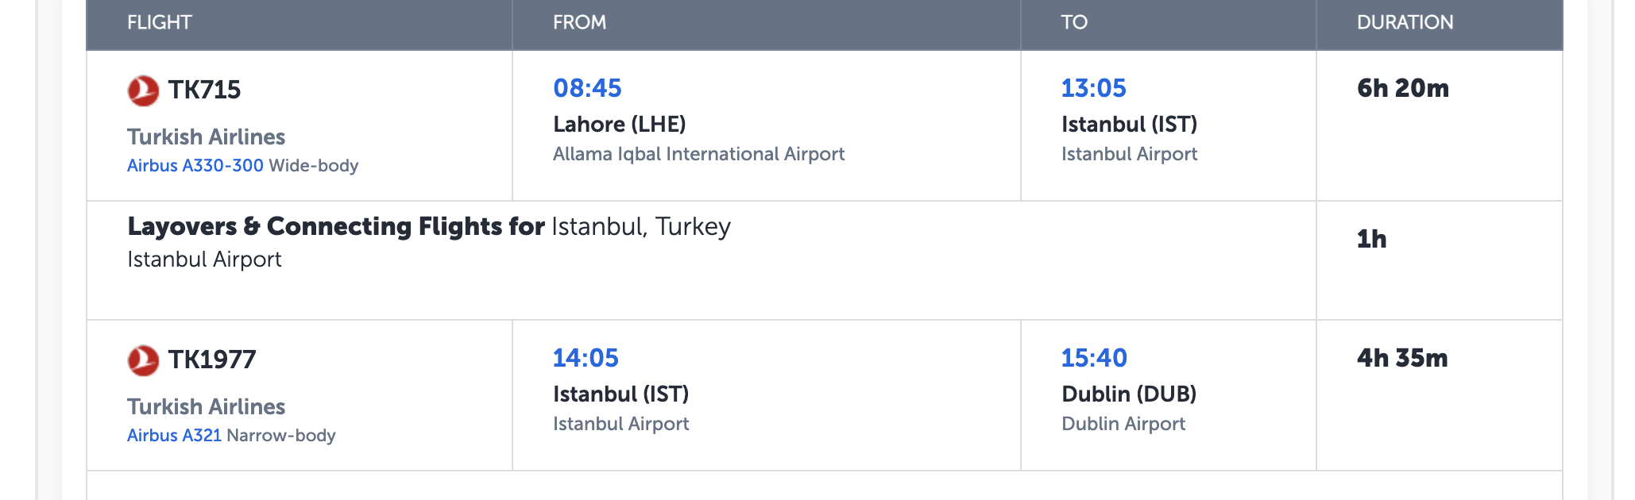The height and width of the screenshot is (500, 1635).
Task: Click the 1h layover duration
Action: point(1372,239)
